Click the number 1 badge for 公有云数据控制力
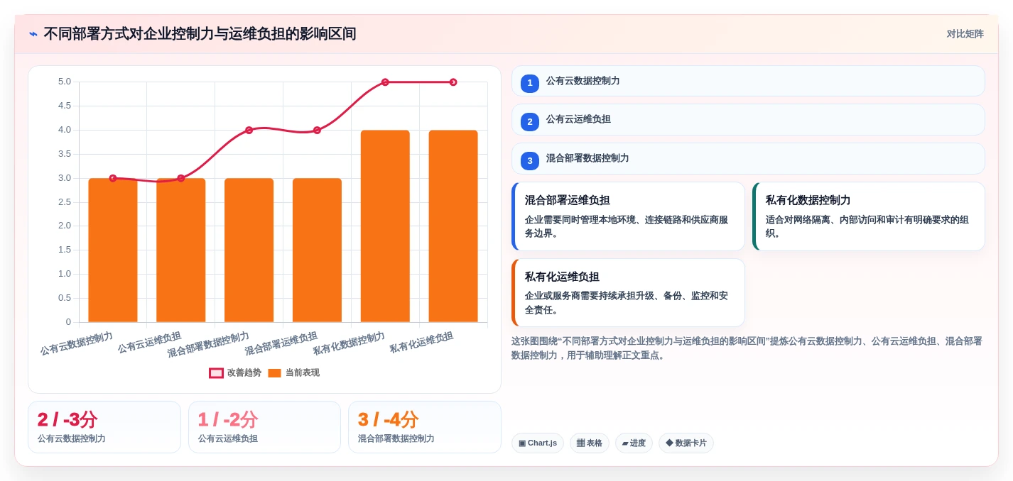The width and height of the screenshot is (1013, 481). pyautogui.click(x=530, y=83)
